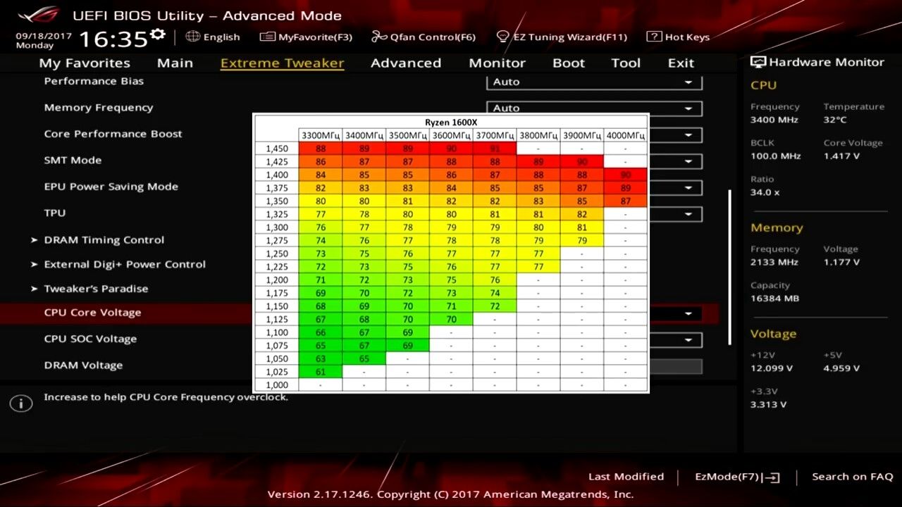Click the info icon in help area

(21, 403)
